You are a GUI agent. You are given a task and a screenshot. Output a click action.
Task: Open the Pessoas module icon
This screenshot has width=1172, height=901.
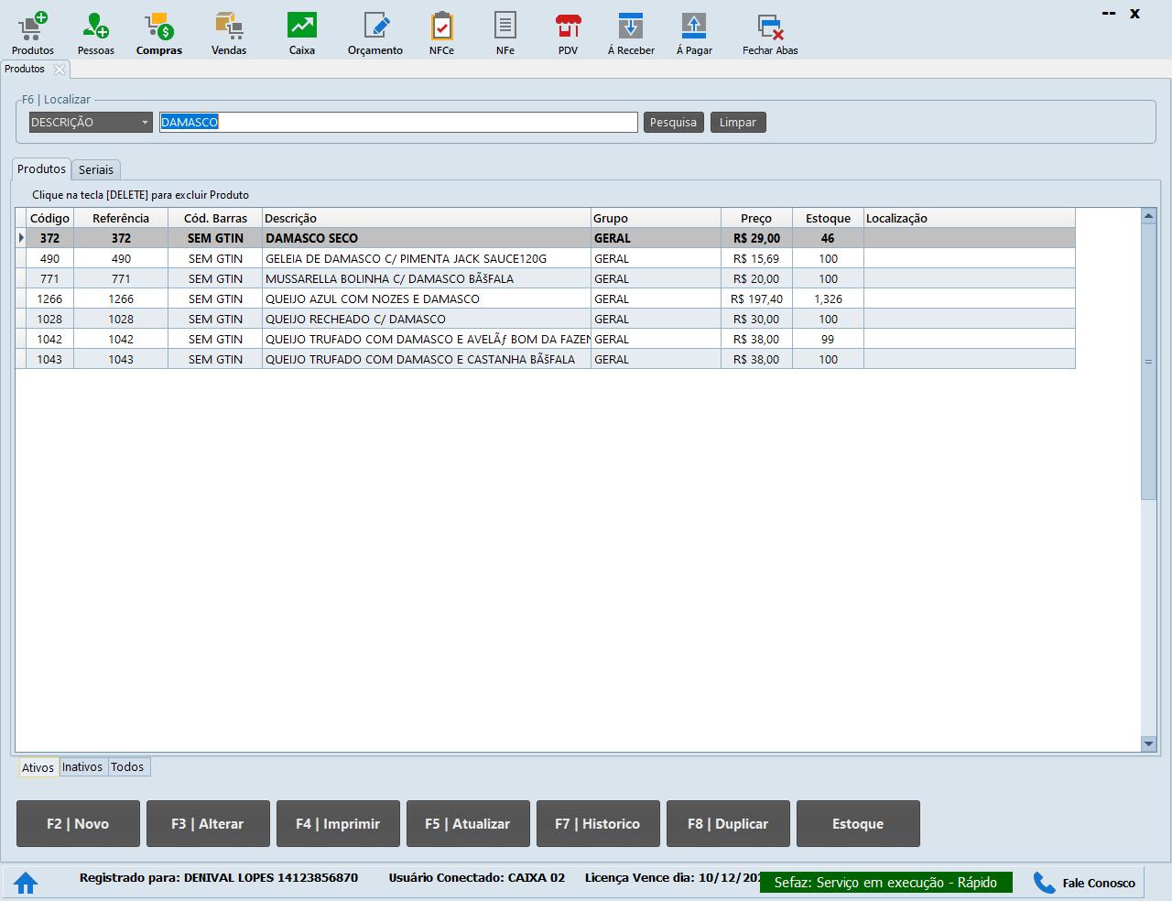(95, 27)
